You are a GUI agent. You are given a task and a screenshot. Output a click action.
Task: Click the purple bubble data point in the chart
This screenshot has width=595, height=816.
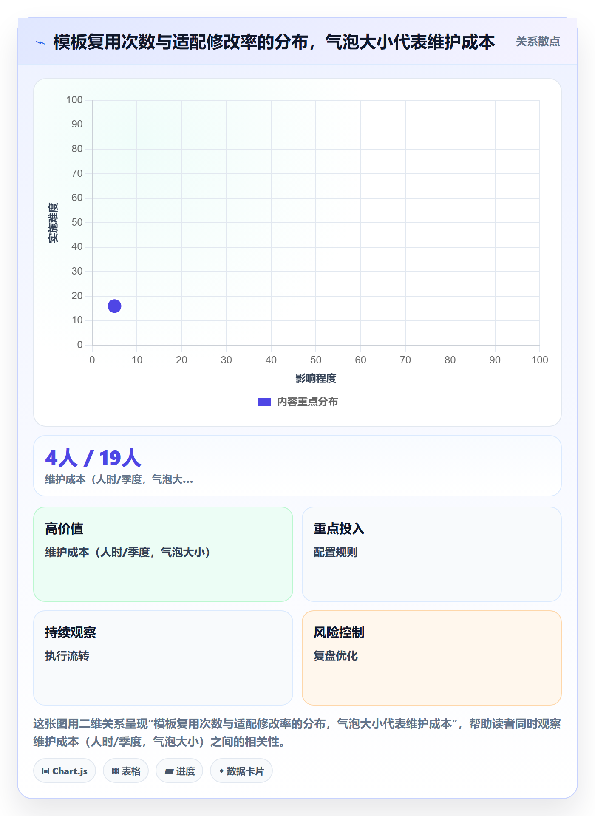point(114,306)
